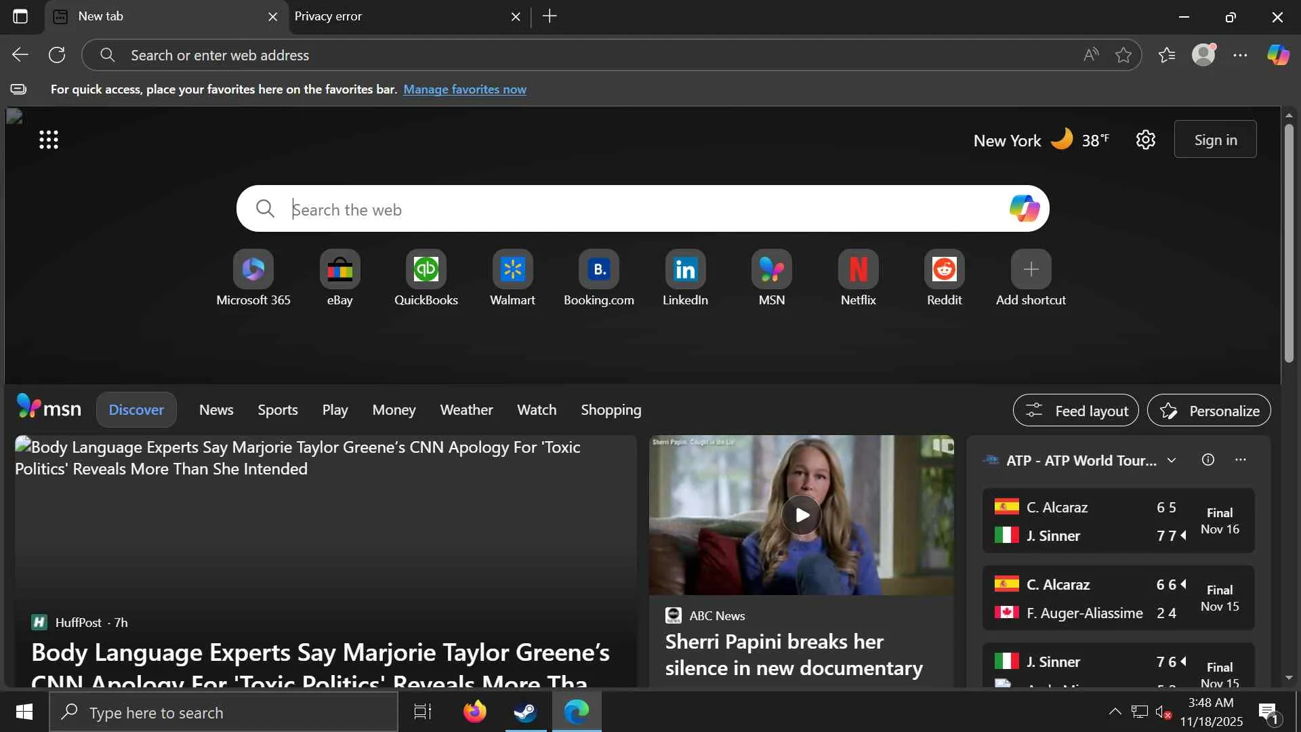Click the Read aloud icon in address bar
Screen dimensions: 1301x732
point(1090,55)
